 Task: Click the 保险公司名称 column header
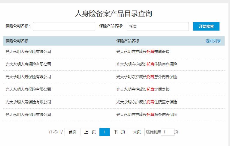tap(17, 41)
